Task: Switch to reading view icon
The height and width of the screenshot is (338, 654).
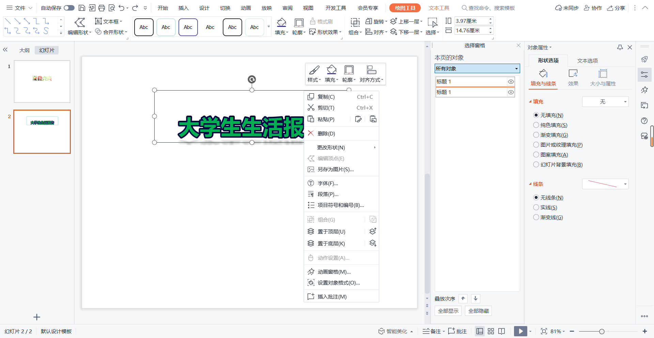Action: [x=501, y=331]
